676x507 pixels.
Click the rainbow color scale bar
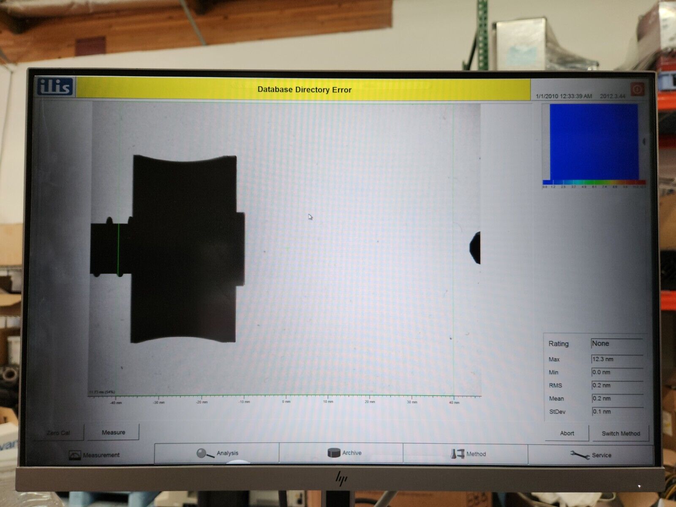pyautogui.click(x=594, y=183)
